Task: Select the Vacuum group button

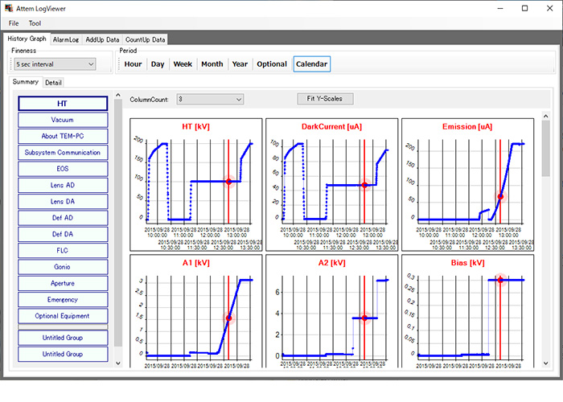Action: click(63, 120)
